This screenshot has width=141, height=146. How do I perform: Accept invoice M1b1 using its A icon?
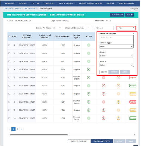tap(89, 45)
